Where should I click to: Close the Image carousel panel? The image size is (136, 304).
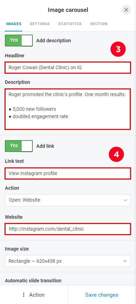pos(126,10)
